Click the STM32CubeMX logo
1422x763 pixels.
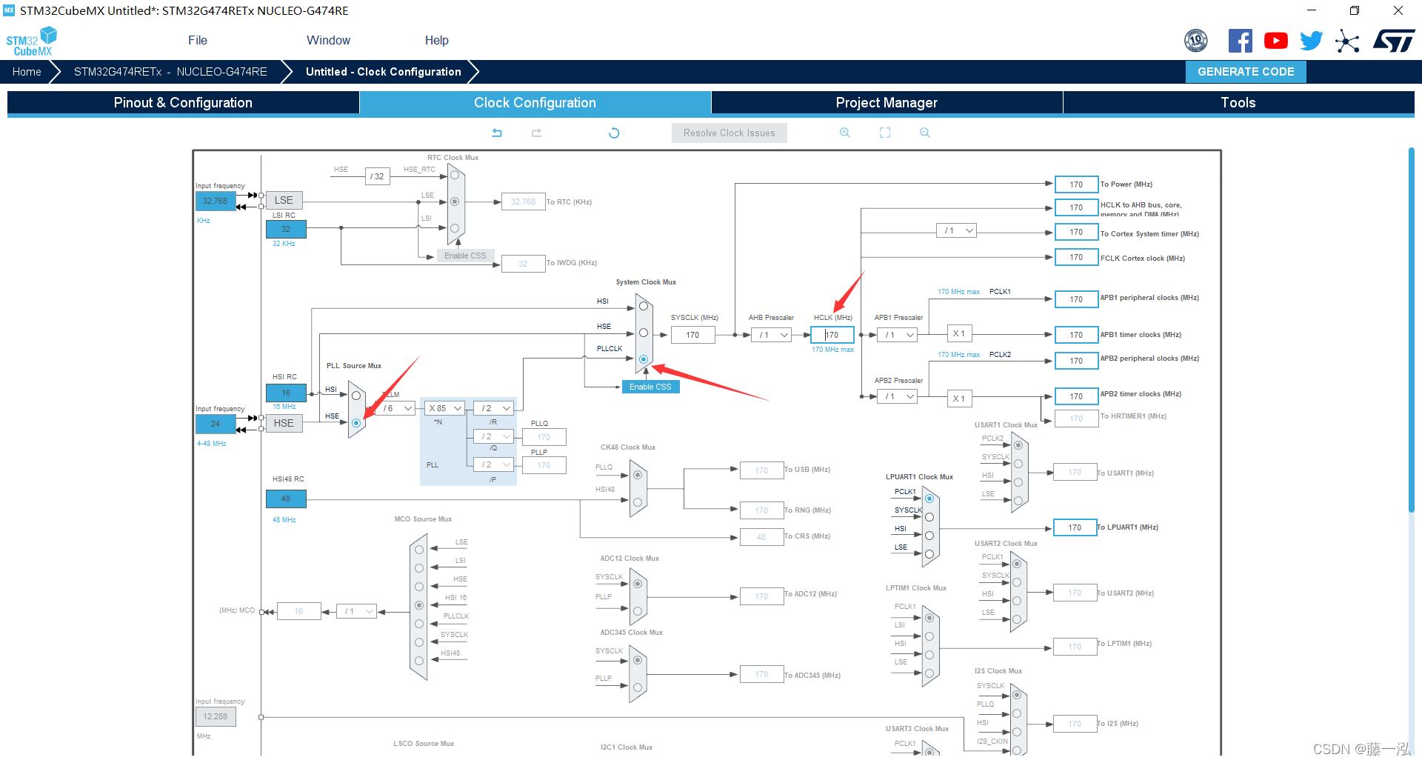[x=31, y=41]
